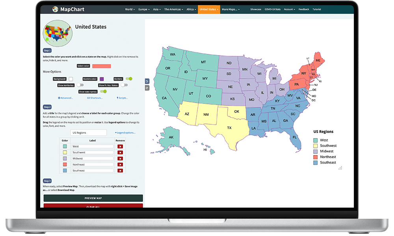Click the undo arrow button beside the map

tap(147, 81)
